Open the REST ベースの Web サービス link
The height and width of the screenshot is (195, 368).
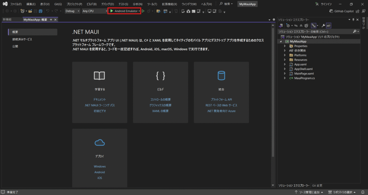(x=221, y=105)
